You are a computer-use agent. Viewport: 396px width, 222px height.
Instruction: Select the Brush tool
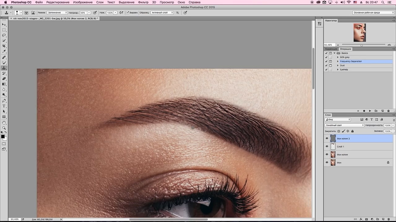4,63
